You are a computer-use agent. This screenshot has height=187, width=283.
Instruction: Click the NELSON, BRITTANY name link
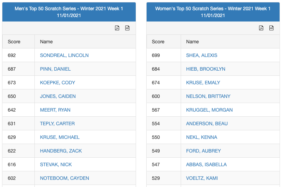208,96
